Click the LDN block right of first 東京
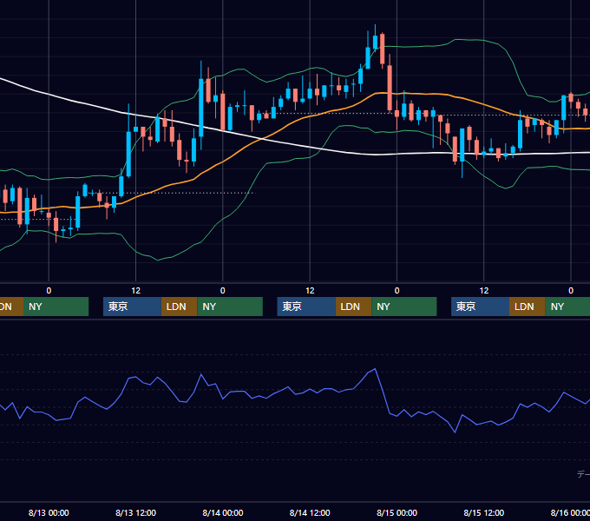590x521 pixels. coord(179,307)
